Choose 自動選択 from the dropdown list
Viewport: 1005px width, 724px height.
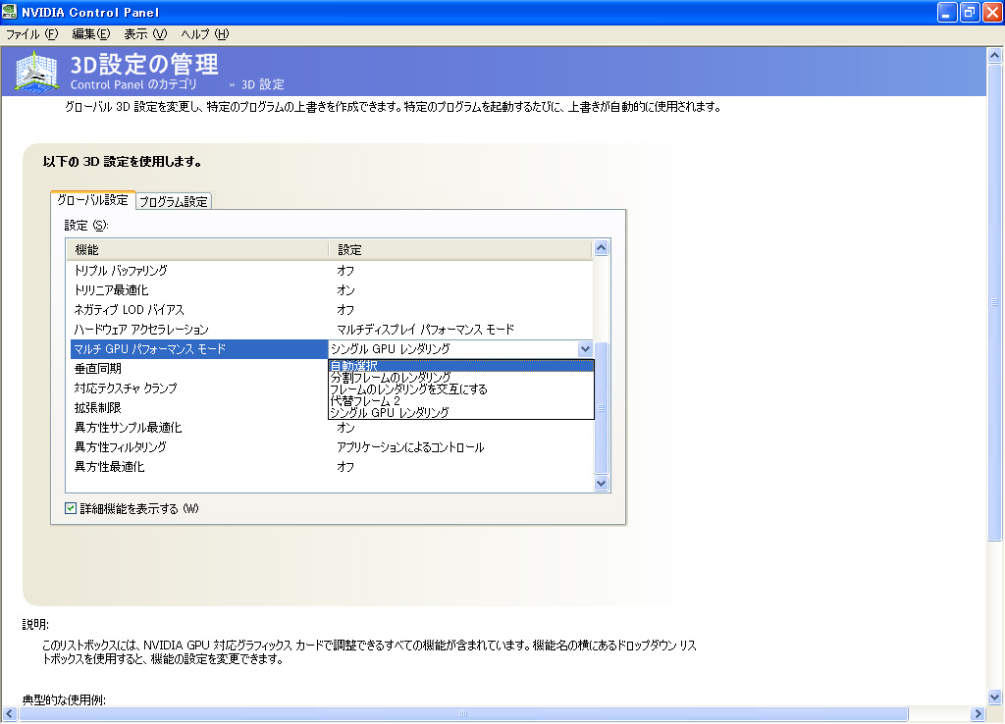[x=461, y=366]
